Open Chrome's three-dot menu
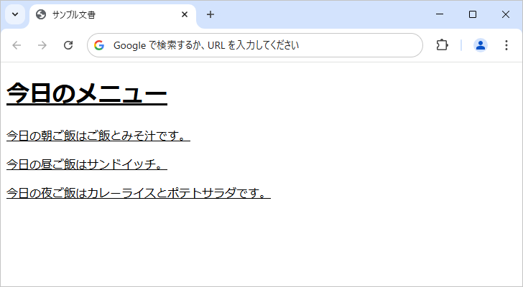This screenshot has width=523, height=287. click(506, 45)
